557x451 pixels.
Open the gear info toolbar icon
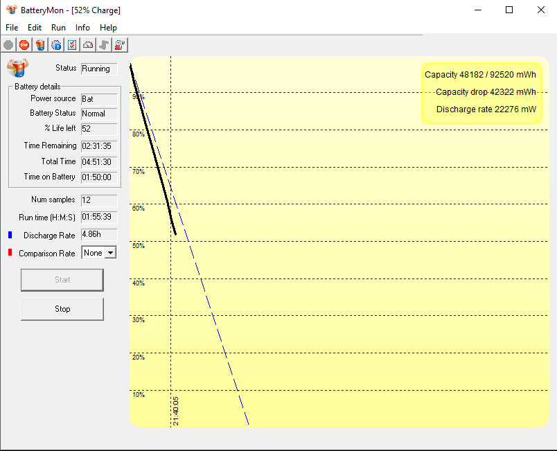click(x=56, y=45)
